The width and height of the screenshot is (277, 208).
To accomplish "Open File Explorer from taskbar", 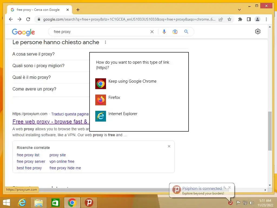I will click(x=38, y=203).
